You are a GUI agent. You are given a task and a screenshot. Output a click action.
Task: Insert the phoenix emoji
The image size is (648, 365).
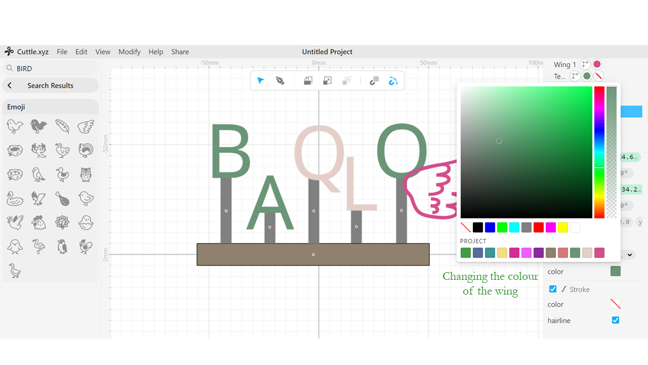click(x=38, y=150)
